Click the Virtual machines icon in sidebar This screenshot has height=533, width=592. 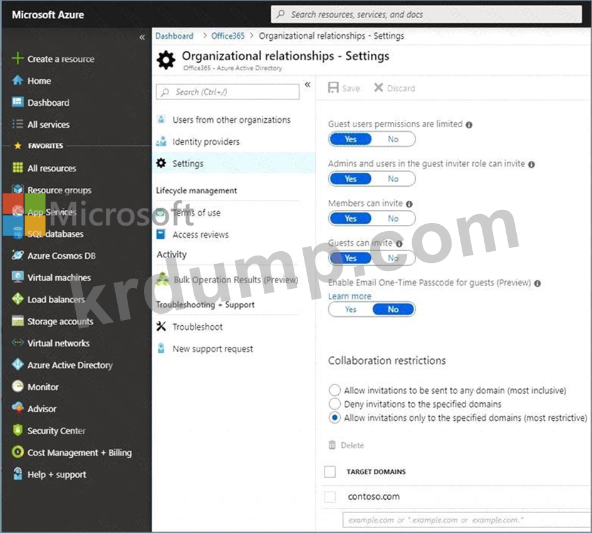17,277
